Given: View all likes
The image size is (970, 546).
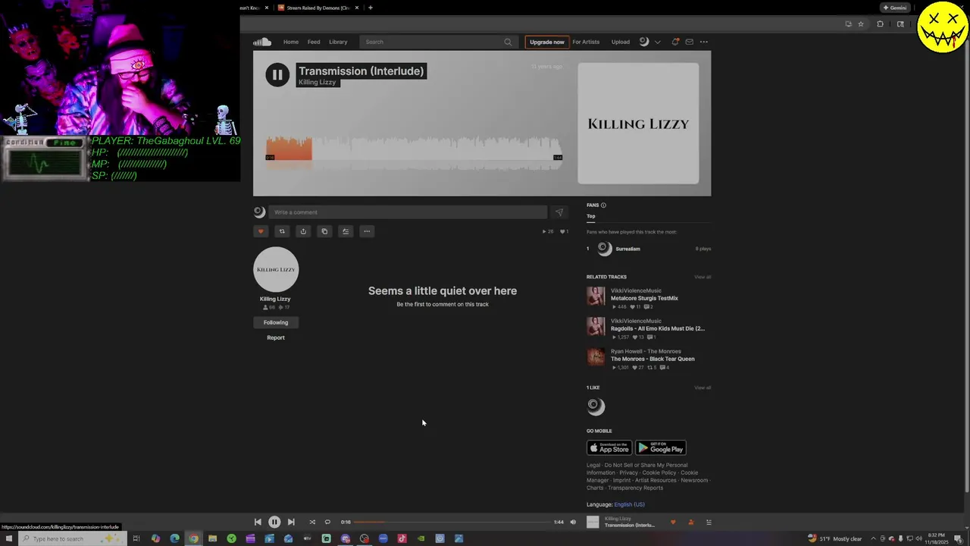Looking at the screenshot, I should pos(702,388).
